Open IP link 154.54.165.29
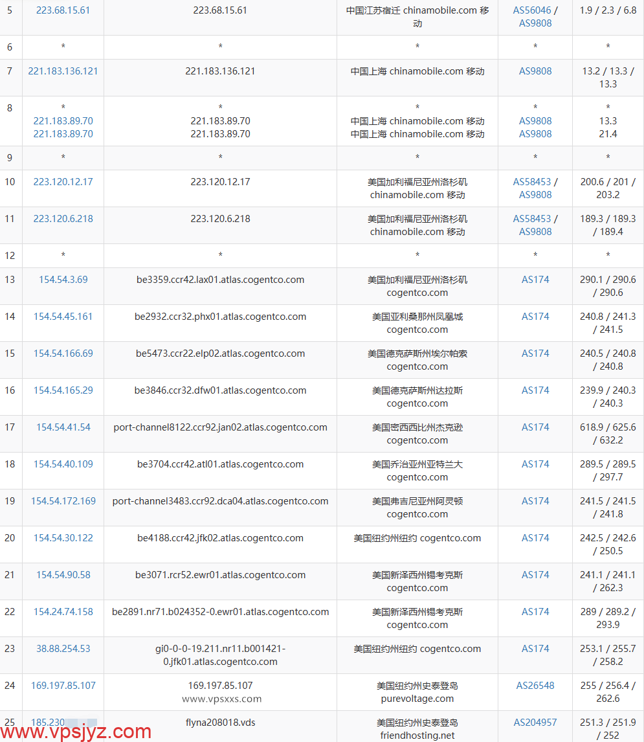This screenshot has width=644, height=742. point(63,390)
